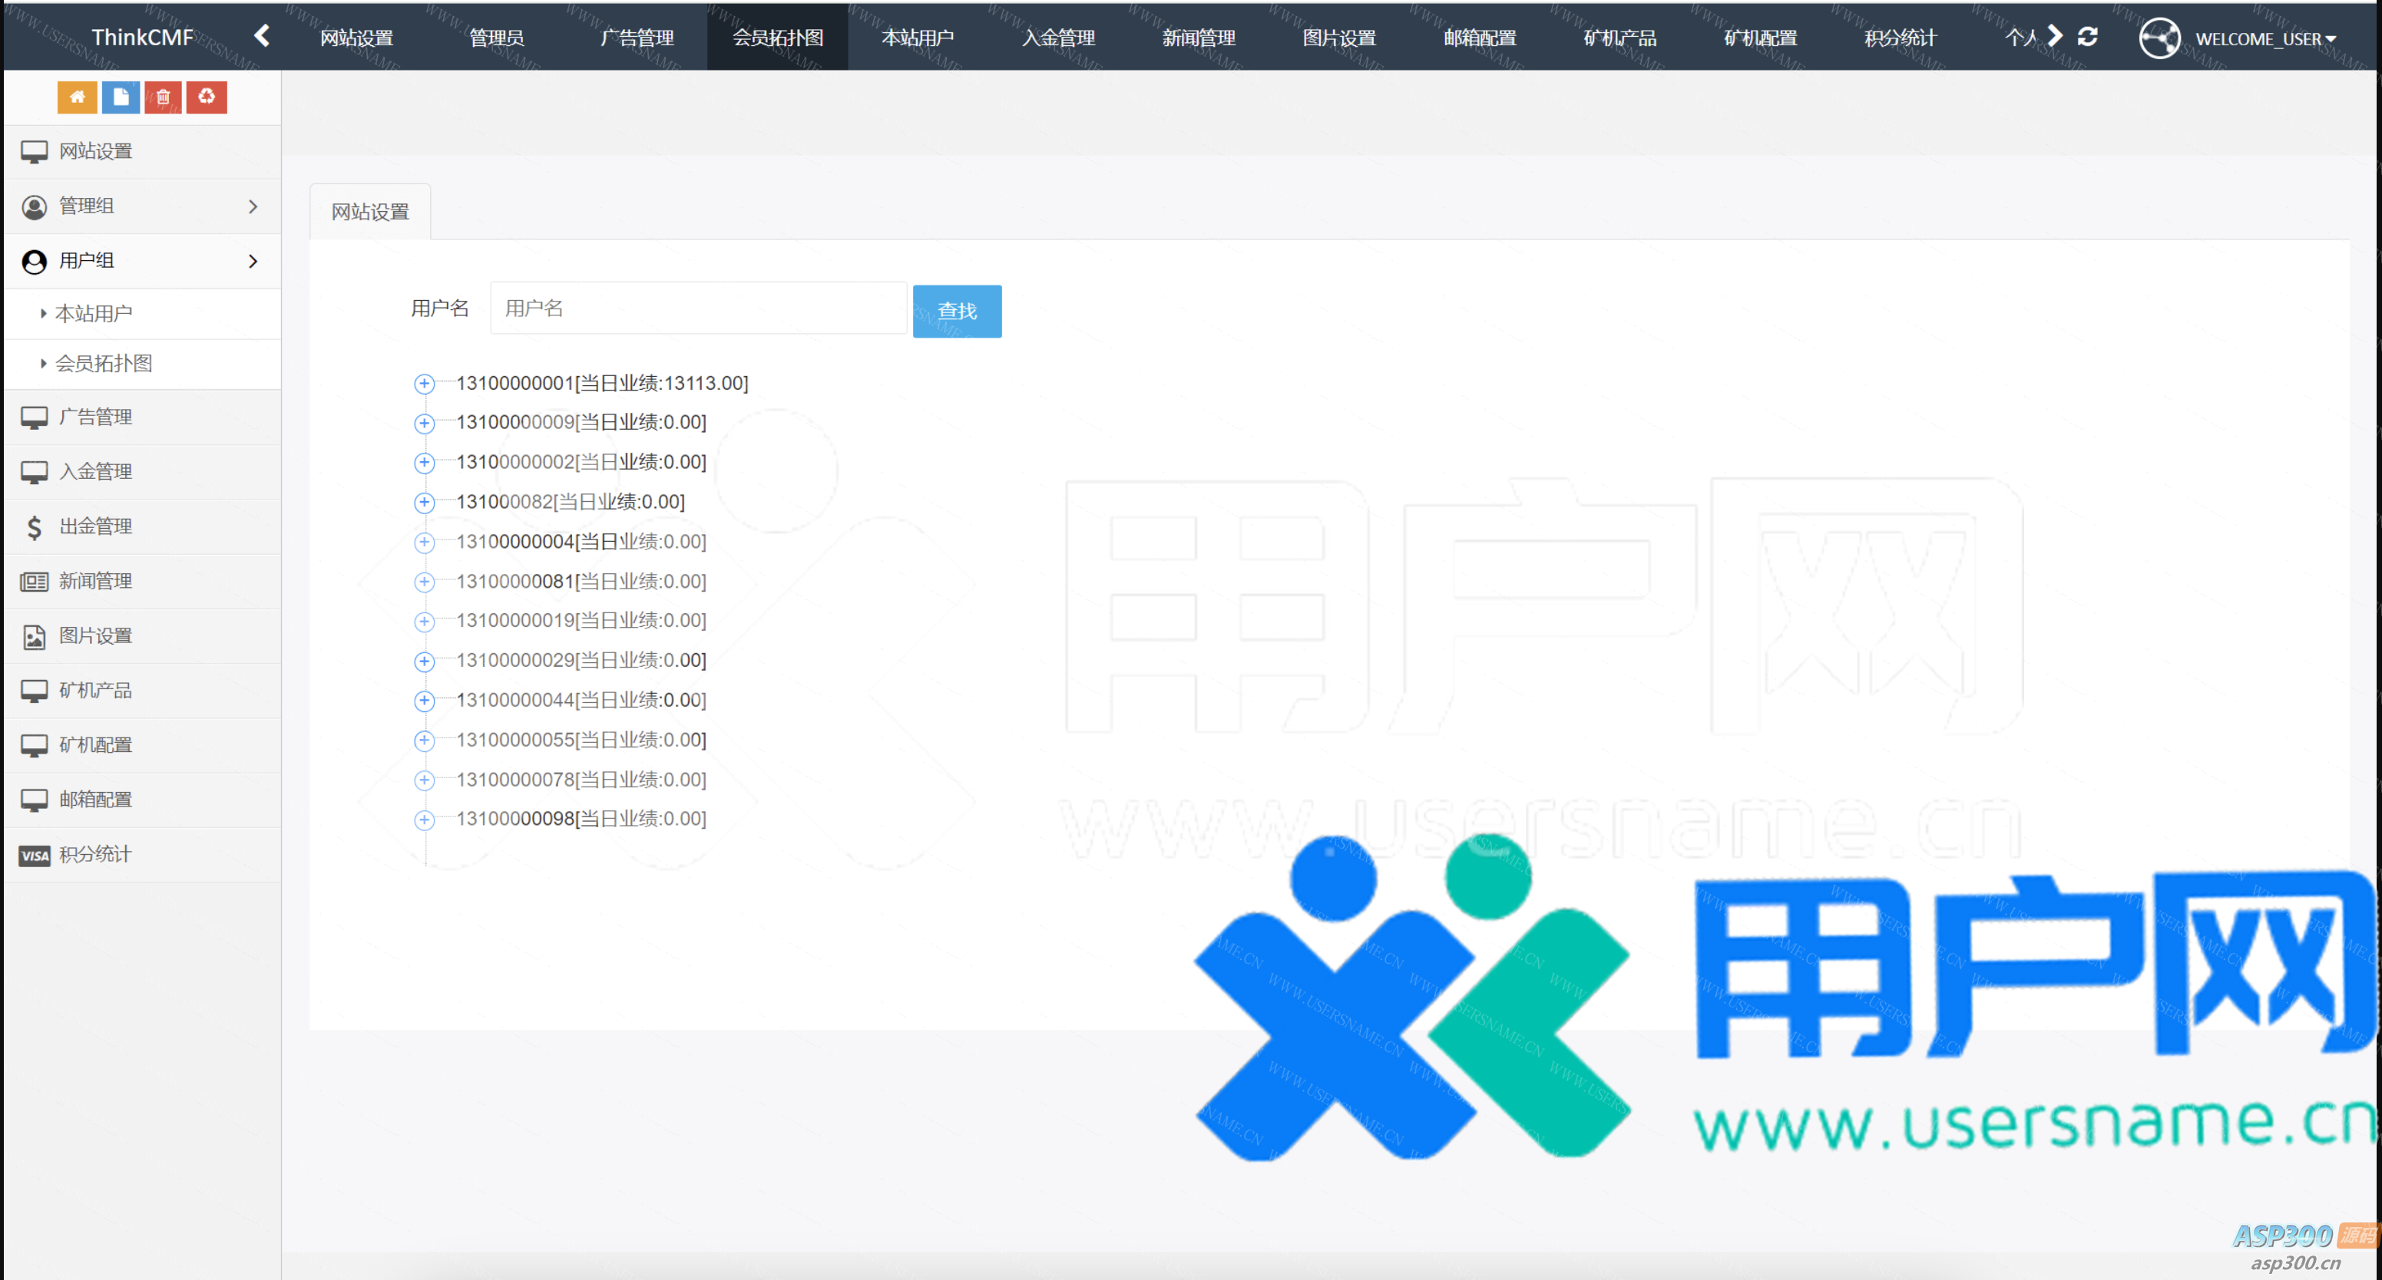Open the 入金管理 top tab
The image size is (2382, 1280).
pyautogui.click(x=1058, y=38)
